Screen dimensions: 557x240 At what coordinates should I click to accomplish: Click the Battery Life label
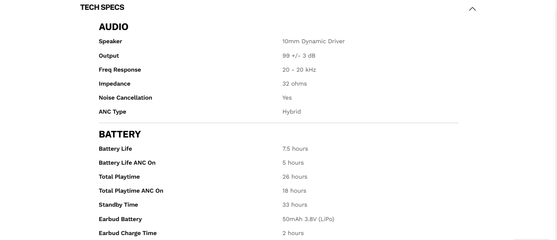[x=115, y=149]
